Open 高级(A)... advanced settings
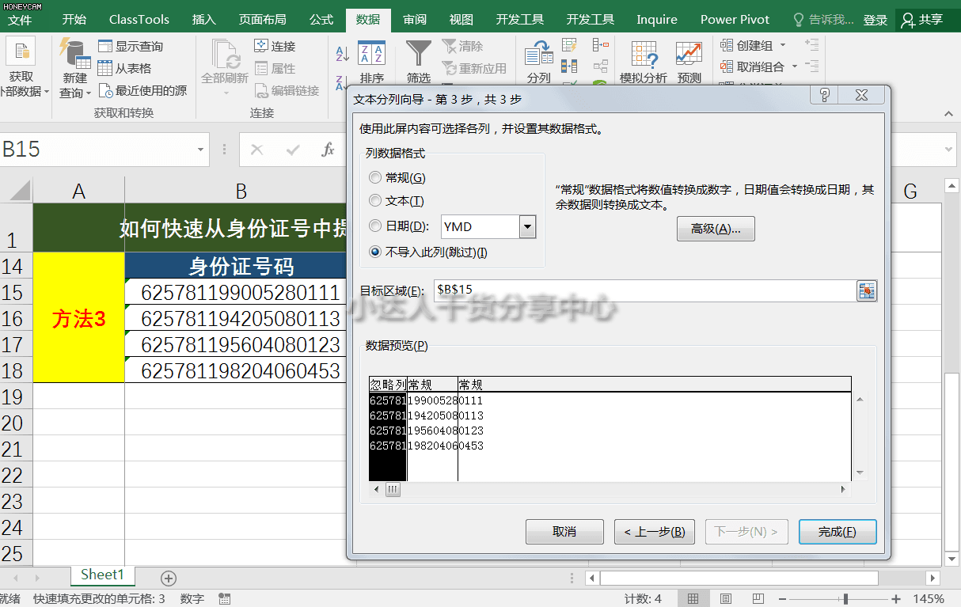Viewport: 961px width, 607px height. pyautogui.click(x=716, y=229)
